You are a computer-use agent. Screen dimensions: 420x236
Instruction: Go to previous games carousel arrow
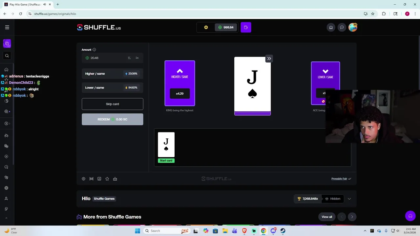pyautogui.click(x=342, y=217)
